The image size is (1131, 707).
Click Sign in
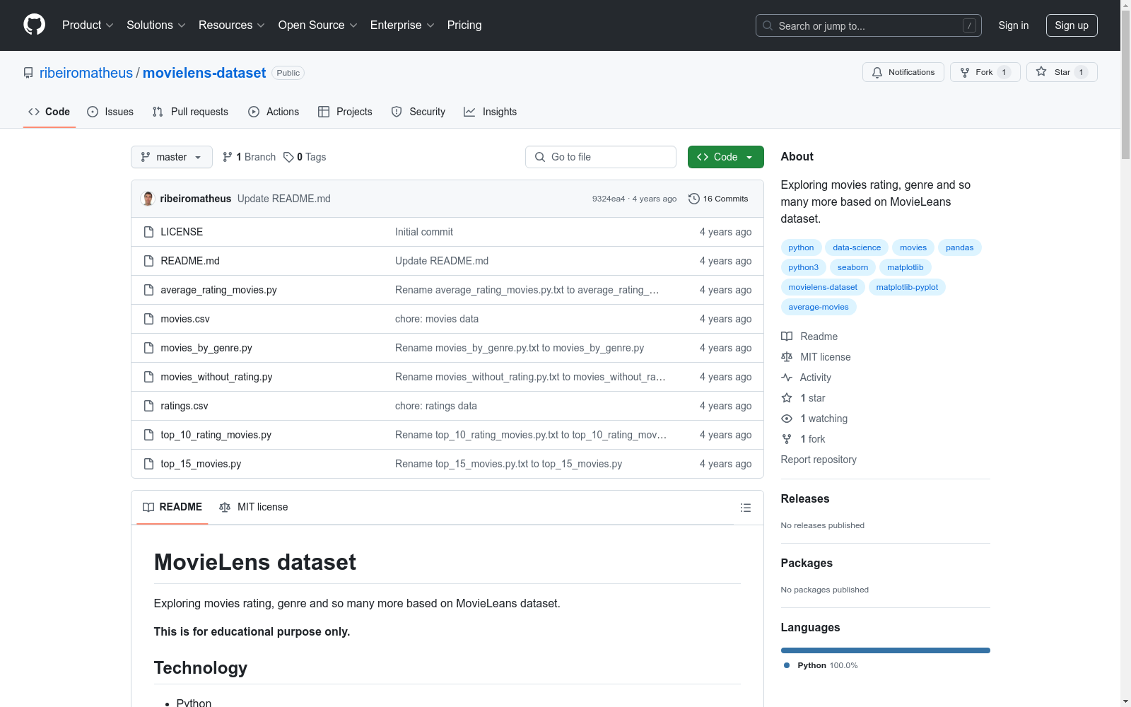(x=1014, y=25)
